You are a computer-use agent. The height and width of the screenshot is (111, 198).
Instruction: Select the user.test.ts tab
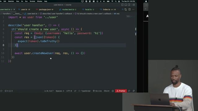click(6, 10)
